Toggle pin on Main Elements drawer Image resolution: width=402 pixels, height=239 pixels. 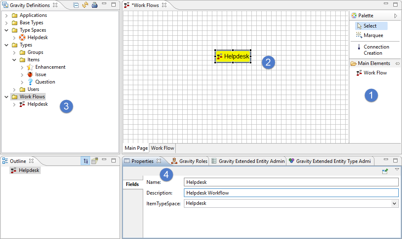(397, 63)
